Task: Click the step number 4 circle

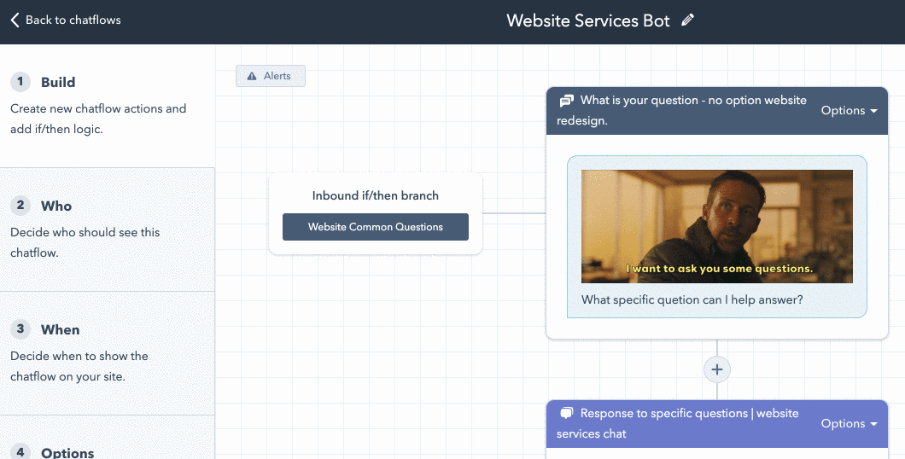Action: (x=20, y=451)
